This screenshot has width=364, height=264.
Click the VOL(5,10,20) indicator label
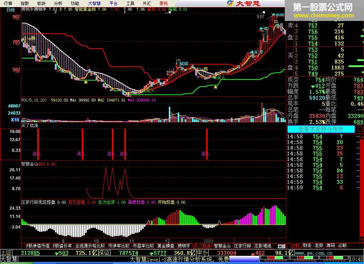click(x=34, y=100)
